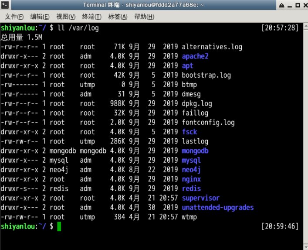
Task: Click the supervisor directory name
Action: pyautogui.click(x=200, y=198)
